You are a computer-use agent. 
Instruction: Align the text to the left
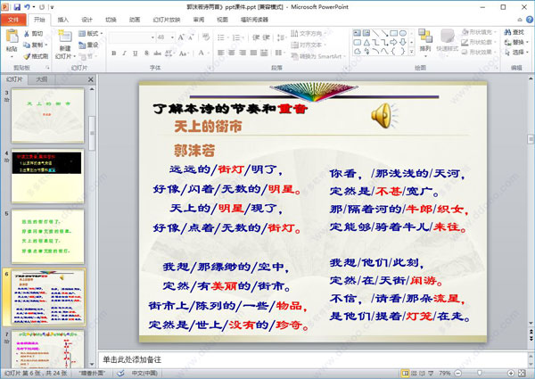pos(221,53)
